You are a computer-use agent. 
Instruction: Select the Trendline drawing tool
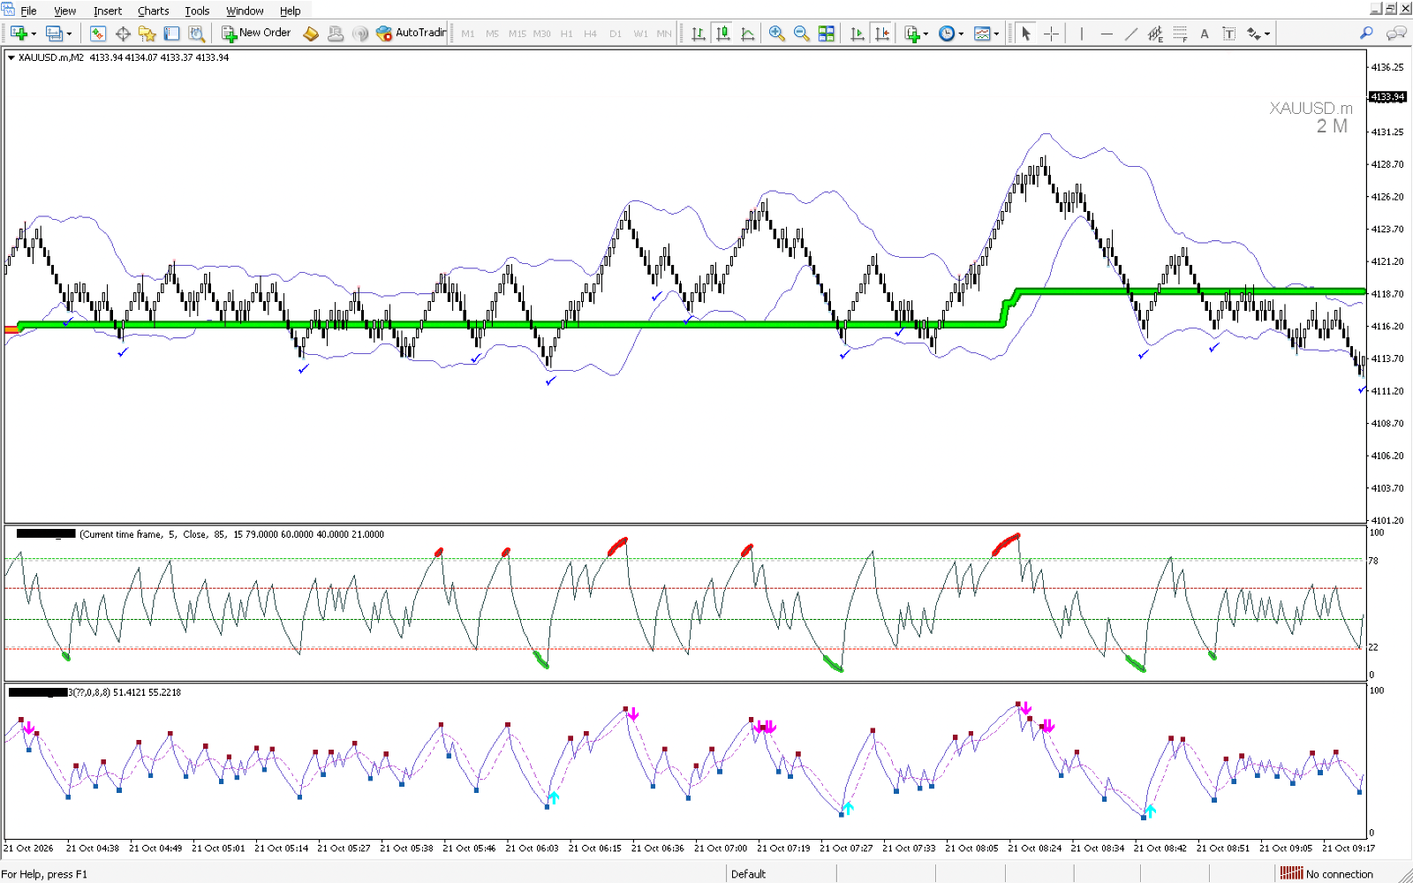click(x=1131, y=34)
